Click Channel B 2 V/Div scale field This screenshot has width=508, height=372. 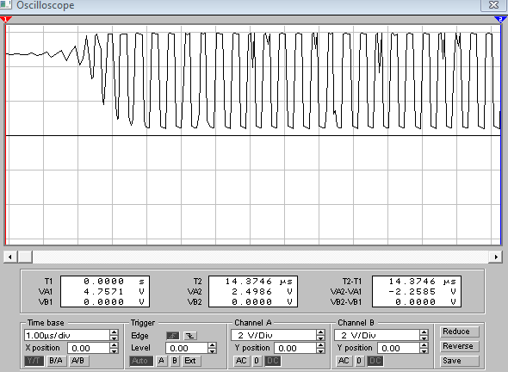pos(377,335)
